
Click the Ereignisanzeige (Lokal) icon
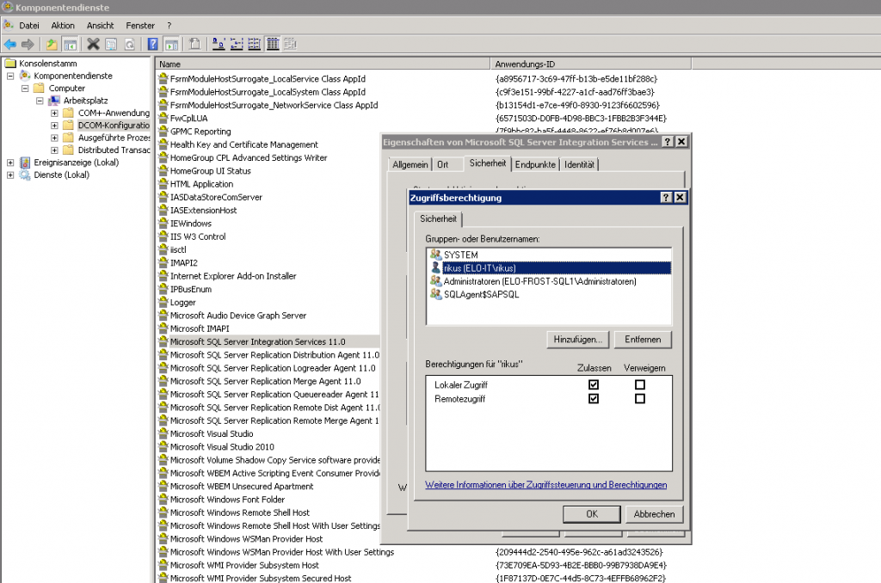[25, 163]
